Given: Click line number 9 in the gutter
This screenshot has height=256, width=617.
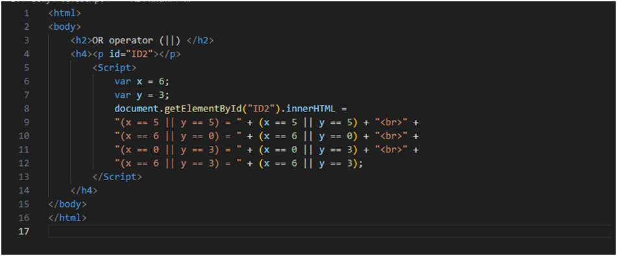Looking at the screenshot, I should pyautogui.click(x=27, y=122).
